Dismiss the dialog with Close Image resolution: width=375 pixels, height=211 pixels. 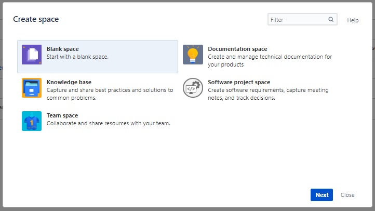(347, 195)
